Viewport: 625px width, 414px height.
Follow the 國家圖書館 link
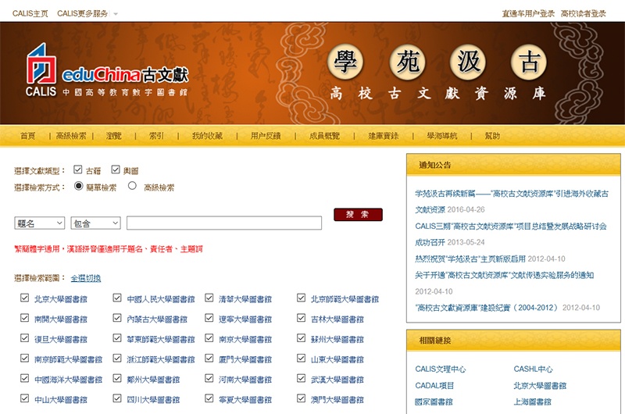coord(434,402)
